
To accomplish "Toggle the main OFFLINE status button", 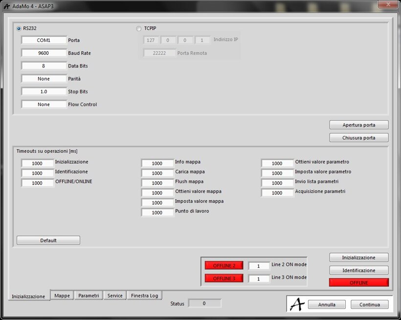I will coord(358,282).
